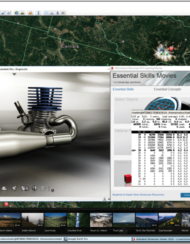This screenshot has height=244, width=190.
Task: Open Beginner to Expert: More Showcase Resources link
Action: click(x=138, y=195)
